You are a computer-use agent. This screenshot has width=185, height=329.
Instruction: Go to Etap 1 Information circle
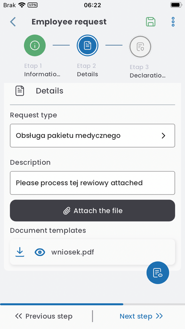(x=35, y=45)
